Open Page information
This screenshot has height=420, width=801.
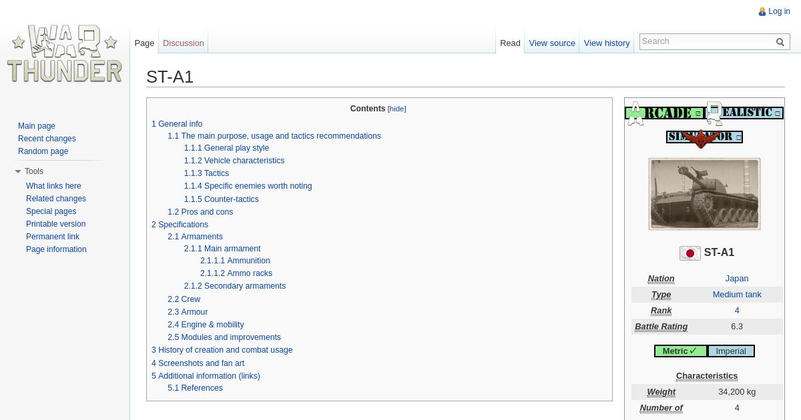tap(56, 249)
